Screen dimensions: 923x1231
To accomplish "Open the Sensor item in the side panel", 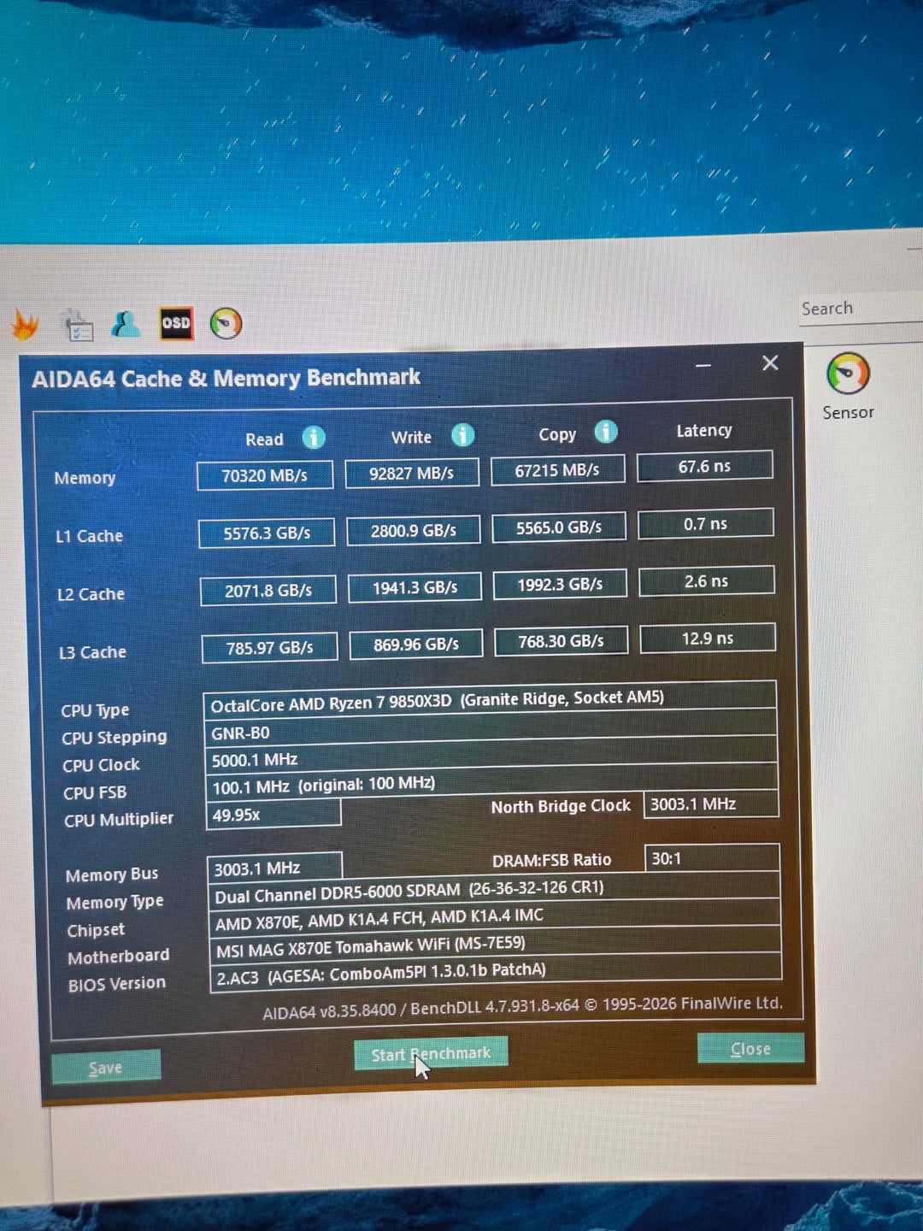I will click(x=848, y=386).
